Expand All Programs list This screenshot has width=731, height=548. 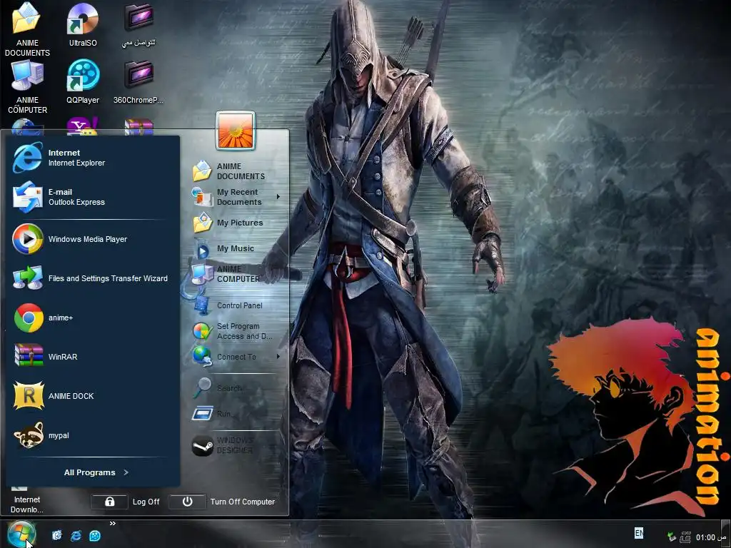click(96, 472)
